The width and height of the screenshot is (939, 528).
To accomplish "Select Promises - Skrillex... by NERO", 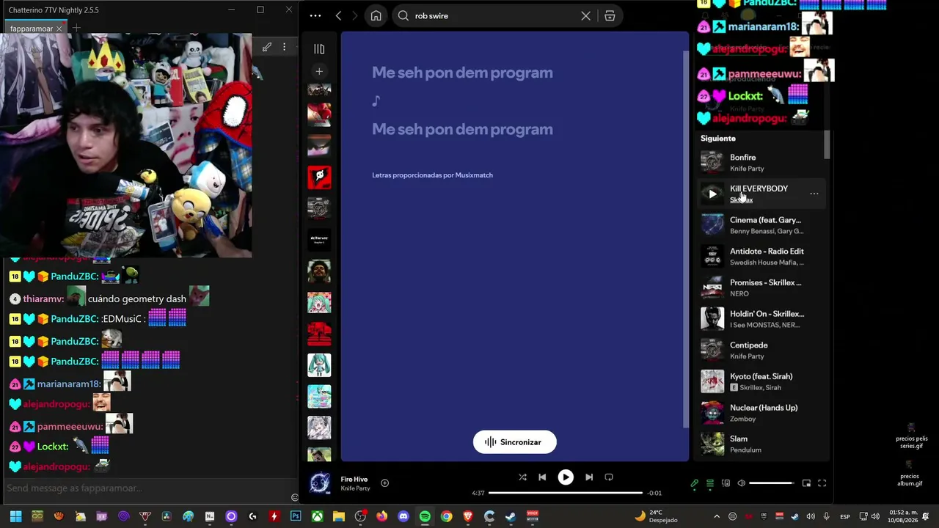I will (x=760, y=287).
